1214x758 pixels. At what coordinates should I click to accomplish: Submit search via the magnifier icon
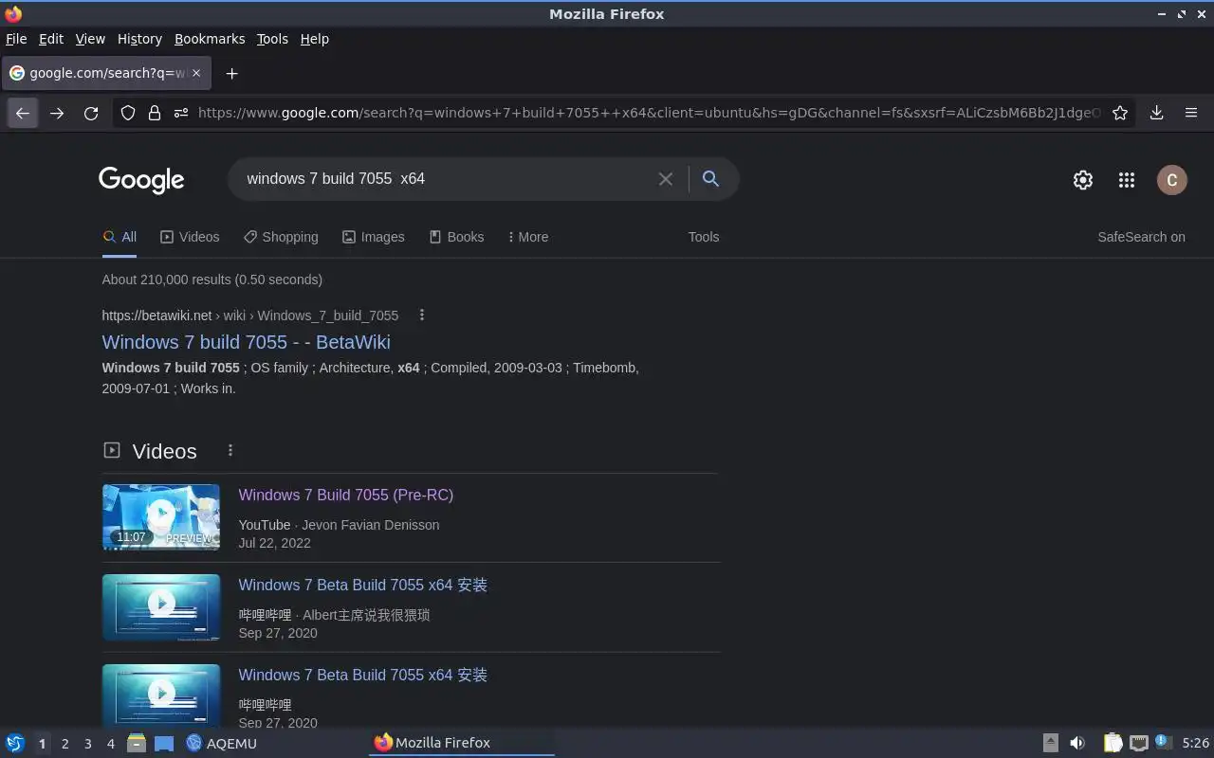pyautogui.click(x=710, y=178)
